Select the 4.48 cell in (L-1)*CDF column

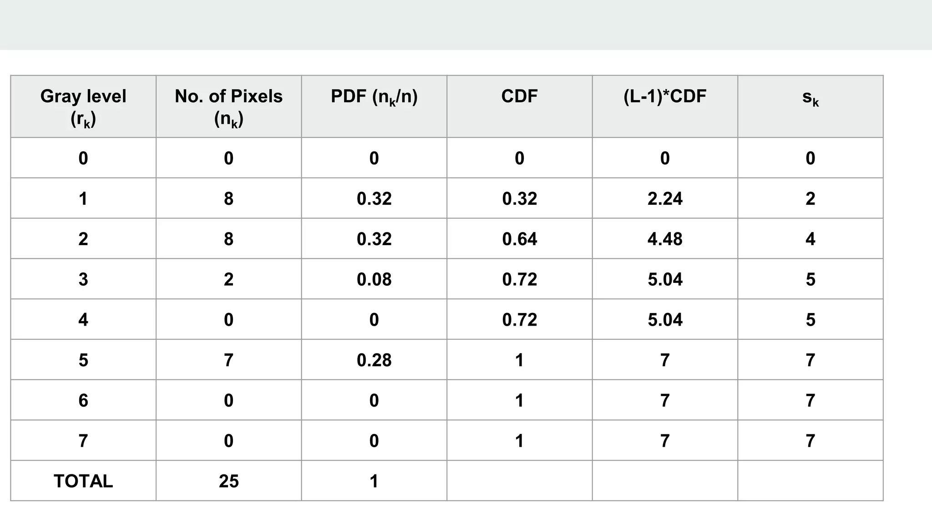click(x=665, y=239)
